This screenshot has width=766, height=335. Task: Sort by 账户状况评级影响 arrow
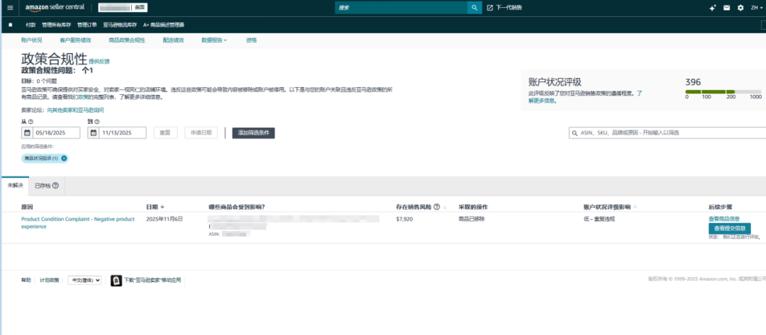[635, 208]
